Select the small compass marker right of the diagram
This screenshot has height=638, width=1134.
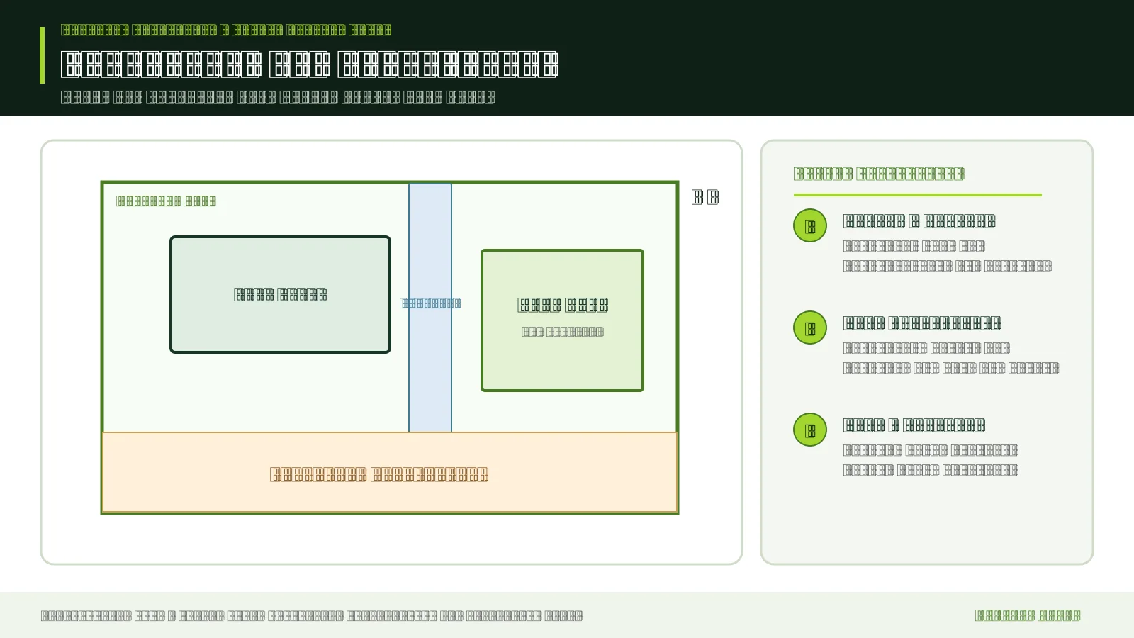tap(705, 197)
